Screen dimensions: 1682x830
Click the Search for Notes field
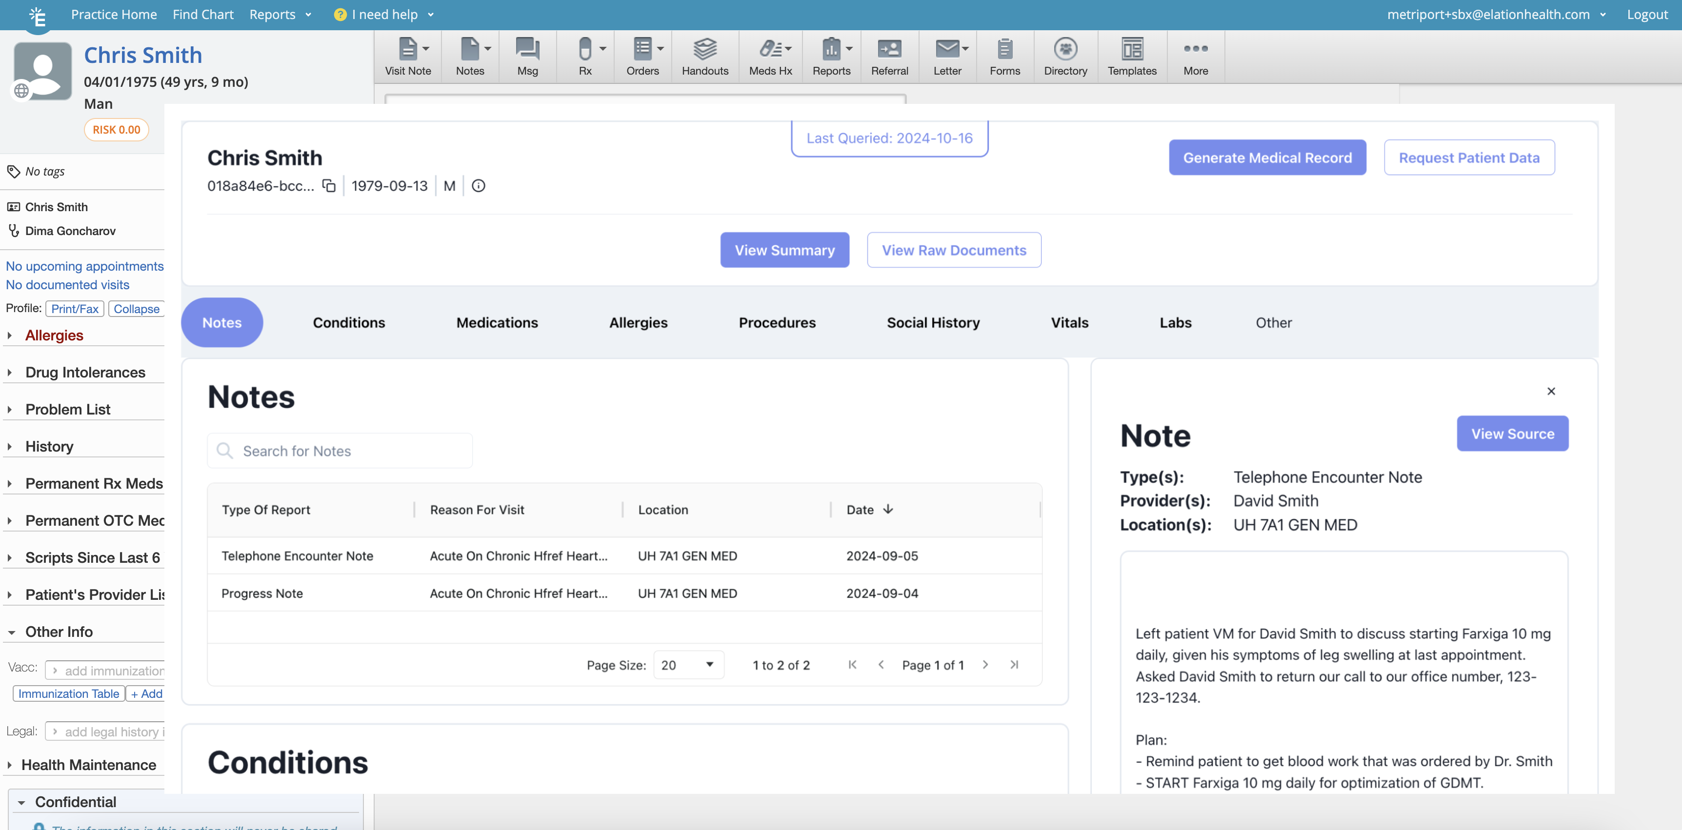click(340, 451)
